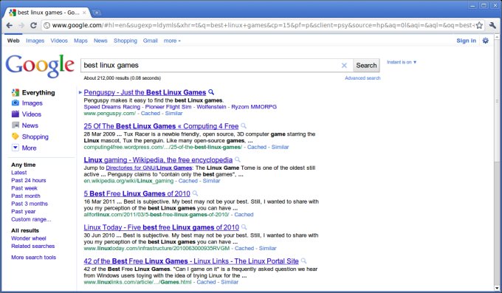The height and width of the screenshot is (293, 502).
Task: Select the Videos icon in left sidebar
Action: (16, 114)
